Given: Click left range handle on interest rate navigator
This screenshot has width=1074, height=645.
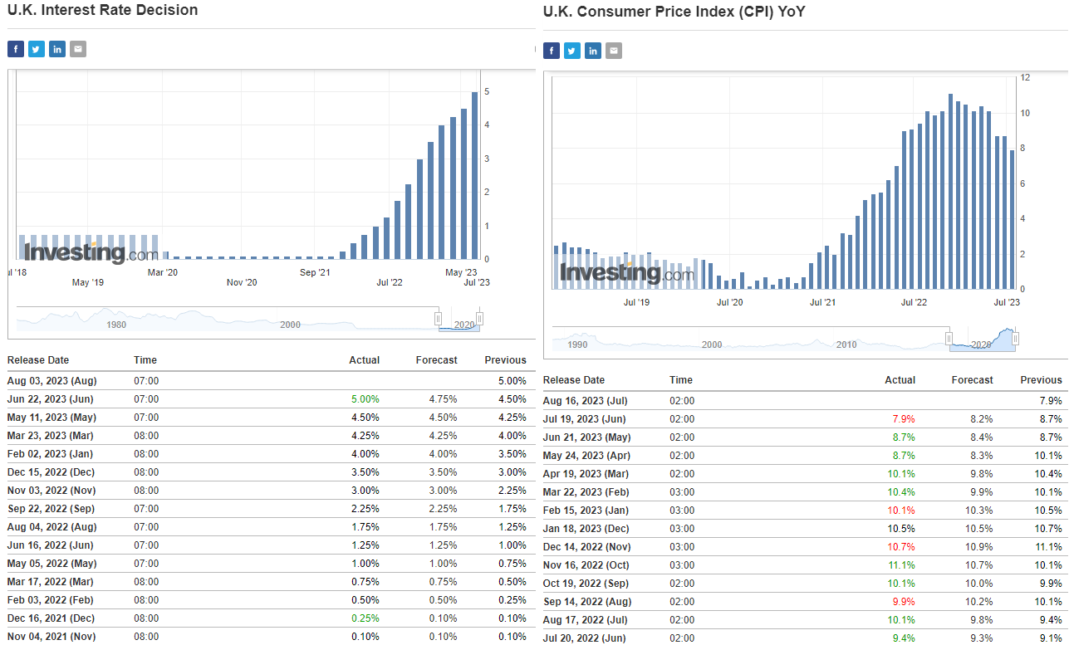Looking at the screenshot, I should 439,319.
